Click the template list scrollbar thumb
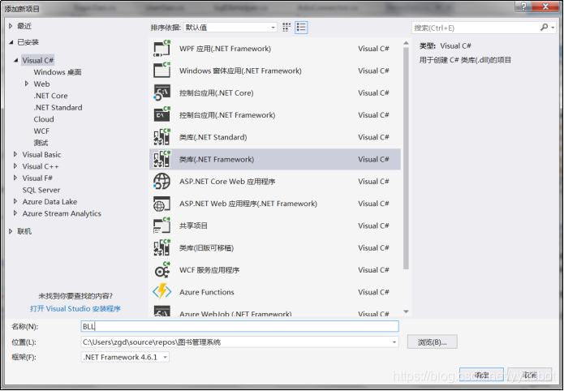 click(406, 158)
